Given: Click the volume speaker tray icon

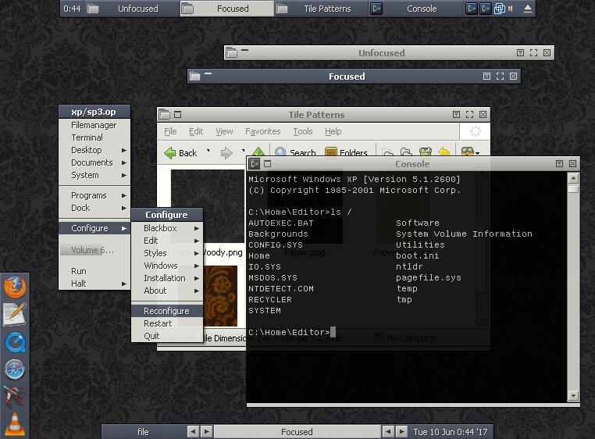Looking at the screenshot, I should point(513,9).
